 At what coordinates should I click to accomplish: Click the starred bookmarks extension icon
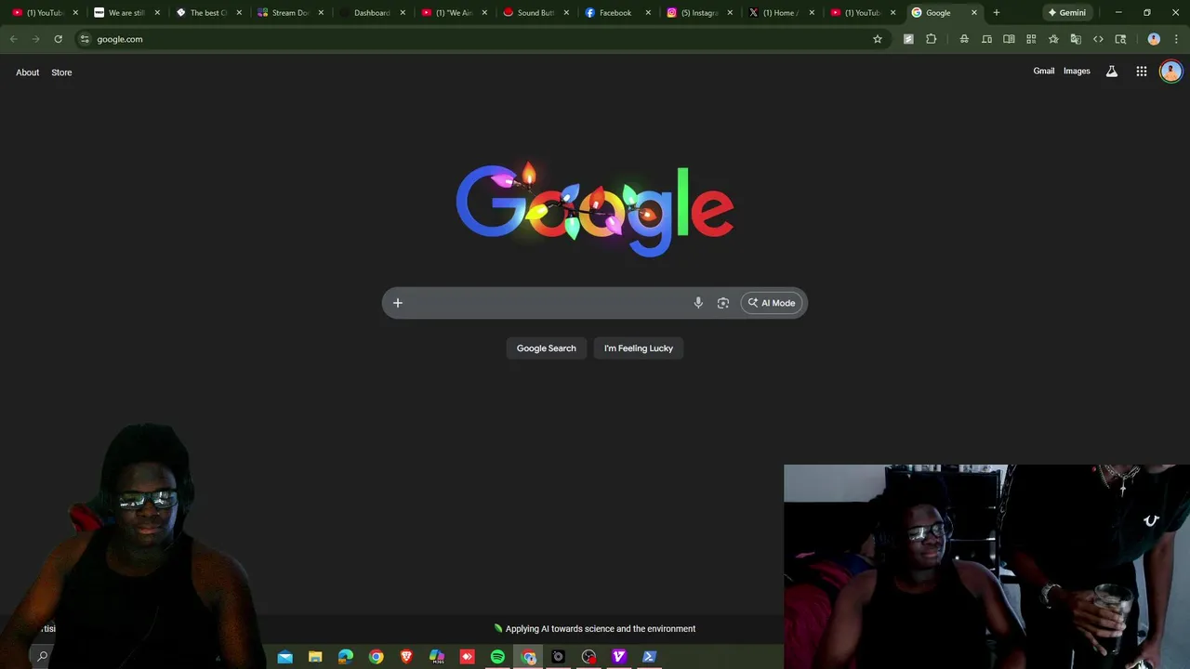[x=1053, y=39]
